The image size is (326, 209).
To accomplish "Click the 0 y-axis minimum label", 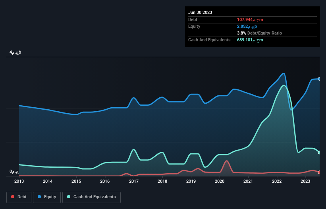I will click(14, 172).
